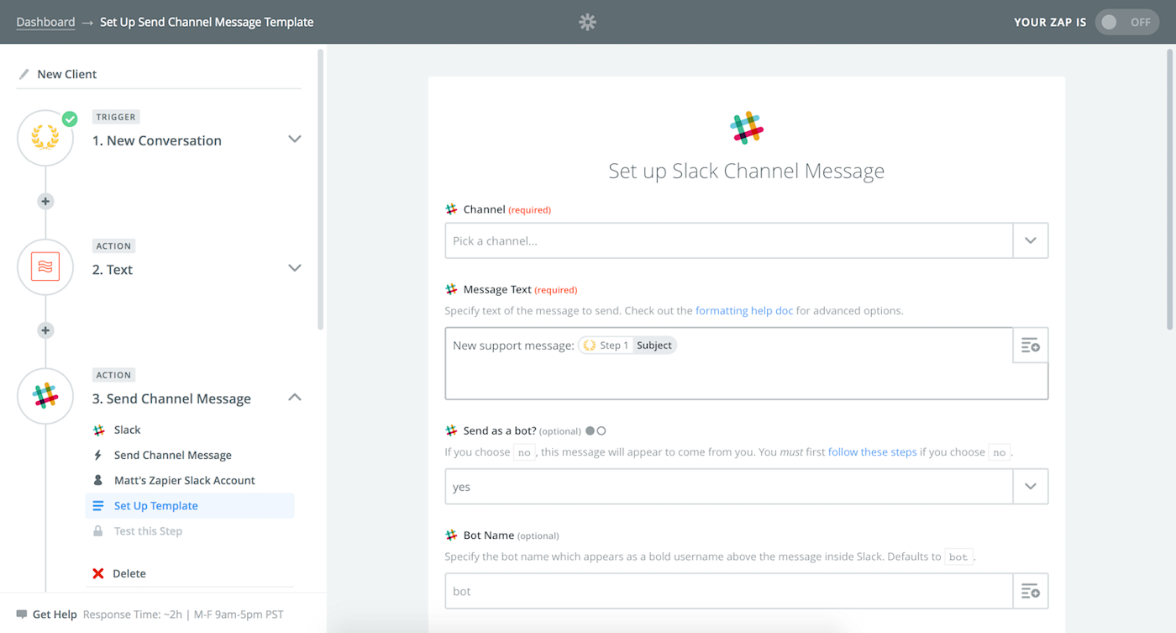Select the hollow dot beside Send as a bot
This screenshot has height=633, width=1176.
(601, 431)
